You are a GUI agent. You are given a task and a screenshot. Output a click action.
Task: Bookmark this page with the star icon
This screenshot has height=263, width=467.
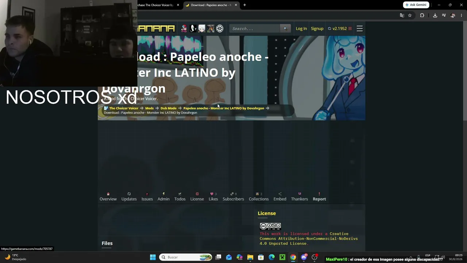coord(410,15)
